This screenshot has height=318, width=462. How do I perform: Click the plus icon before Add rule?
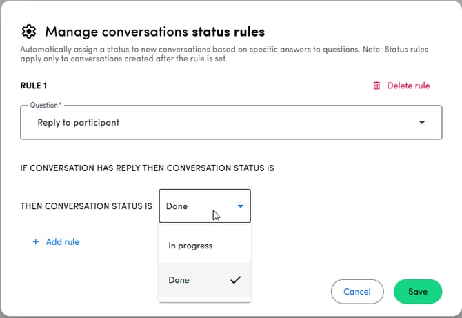pyautogui.click(x=36, y=242)
